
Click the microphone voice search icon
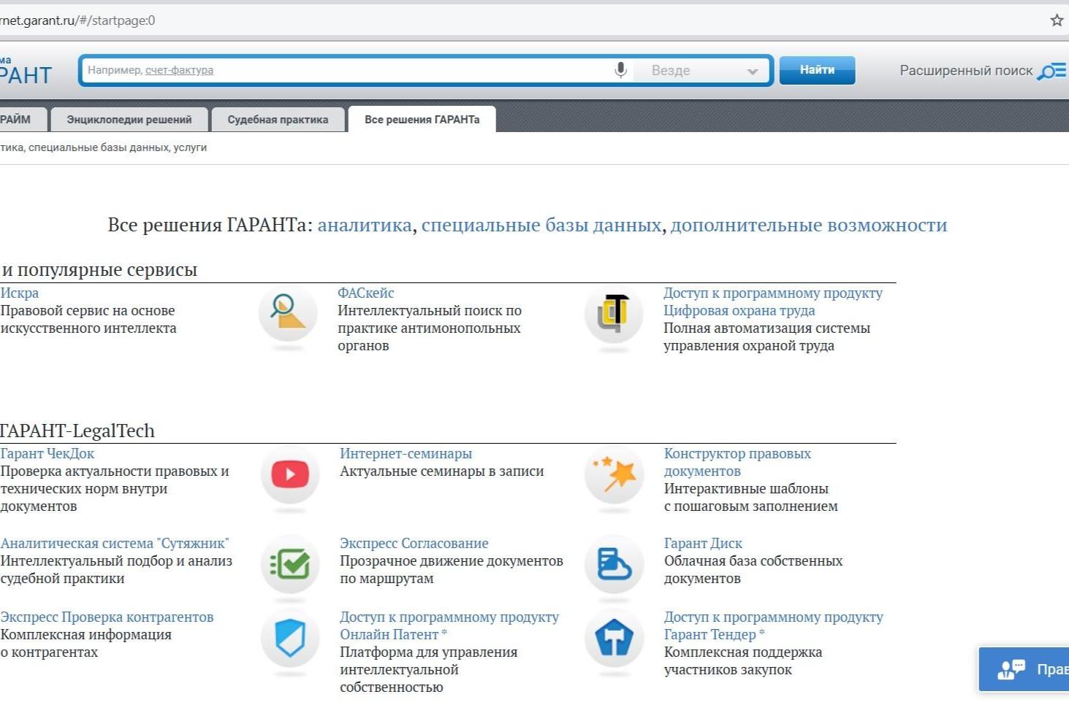[x=620, y=70]
